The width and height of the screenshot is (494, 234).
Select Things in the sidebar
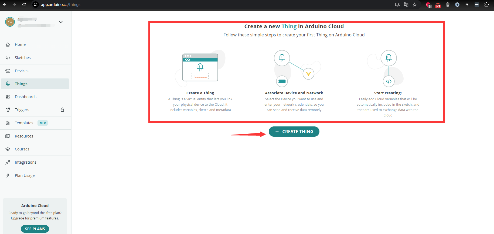(x=35, y=84)
